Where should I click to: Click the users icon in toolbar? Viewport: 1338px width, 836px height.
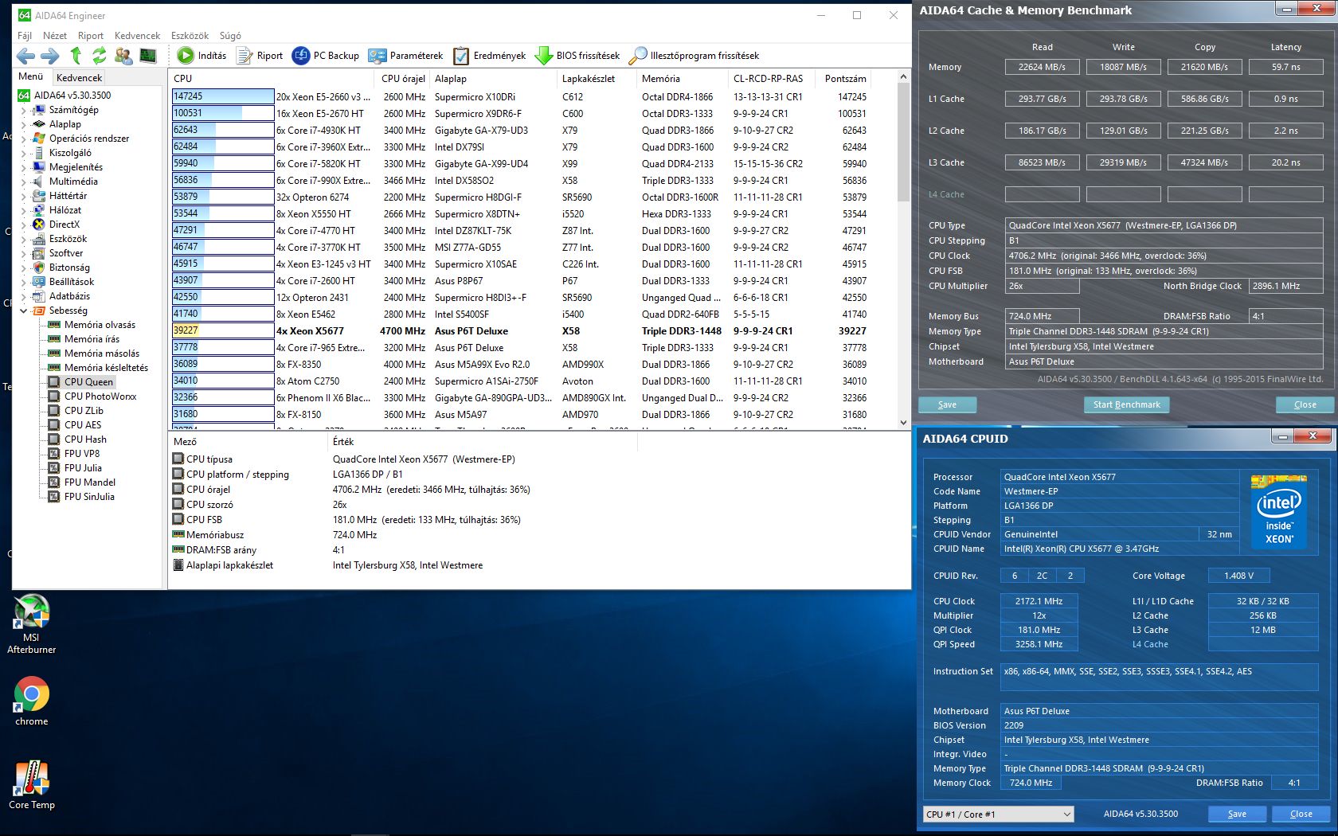tap(123, 56)
